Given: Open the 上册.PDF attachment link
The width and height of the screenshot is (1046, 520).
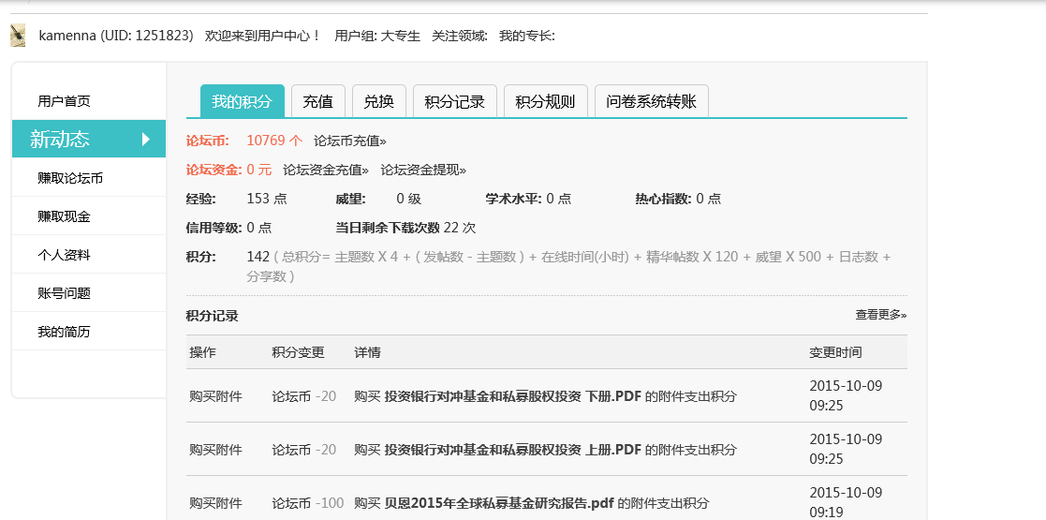Looking at the screenshot, I should click(x=513, y=449).
